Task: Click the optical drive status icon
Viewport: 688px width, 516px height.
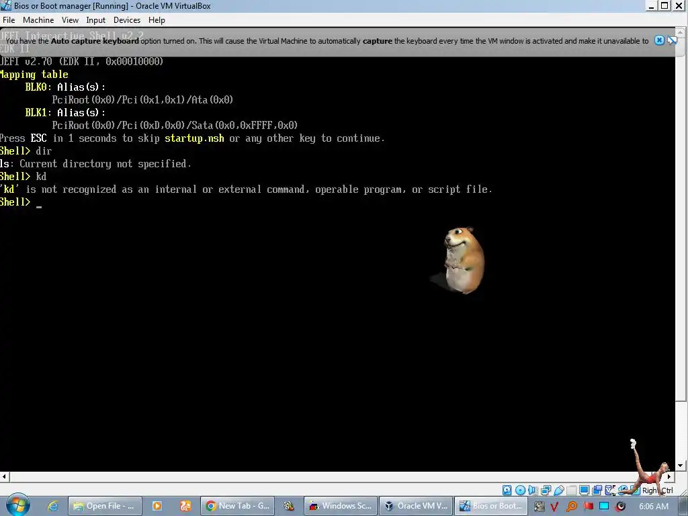Action: (x=521, y=490)
